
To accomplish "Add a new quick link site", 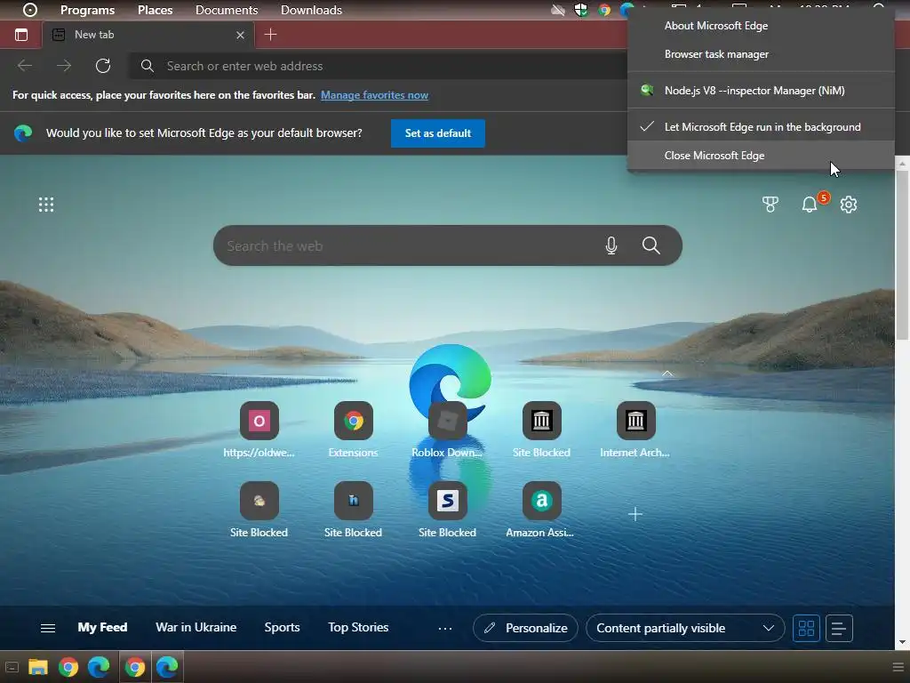I will pos(635,514).
